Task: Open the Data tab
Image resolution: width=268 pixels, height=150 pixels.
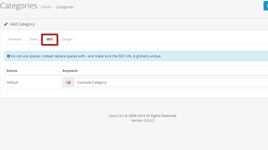Action: click(x=33, y=39)
